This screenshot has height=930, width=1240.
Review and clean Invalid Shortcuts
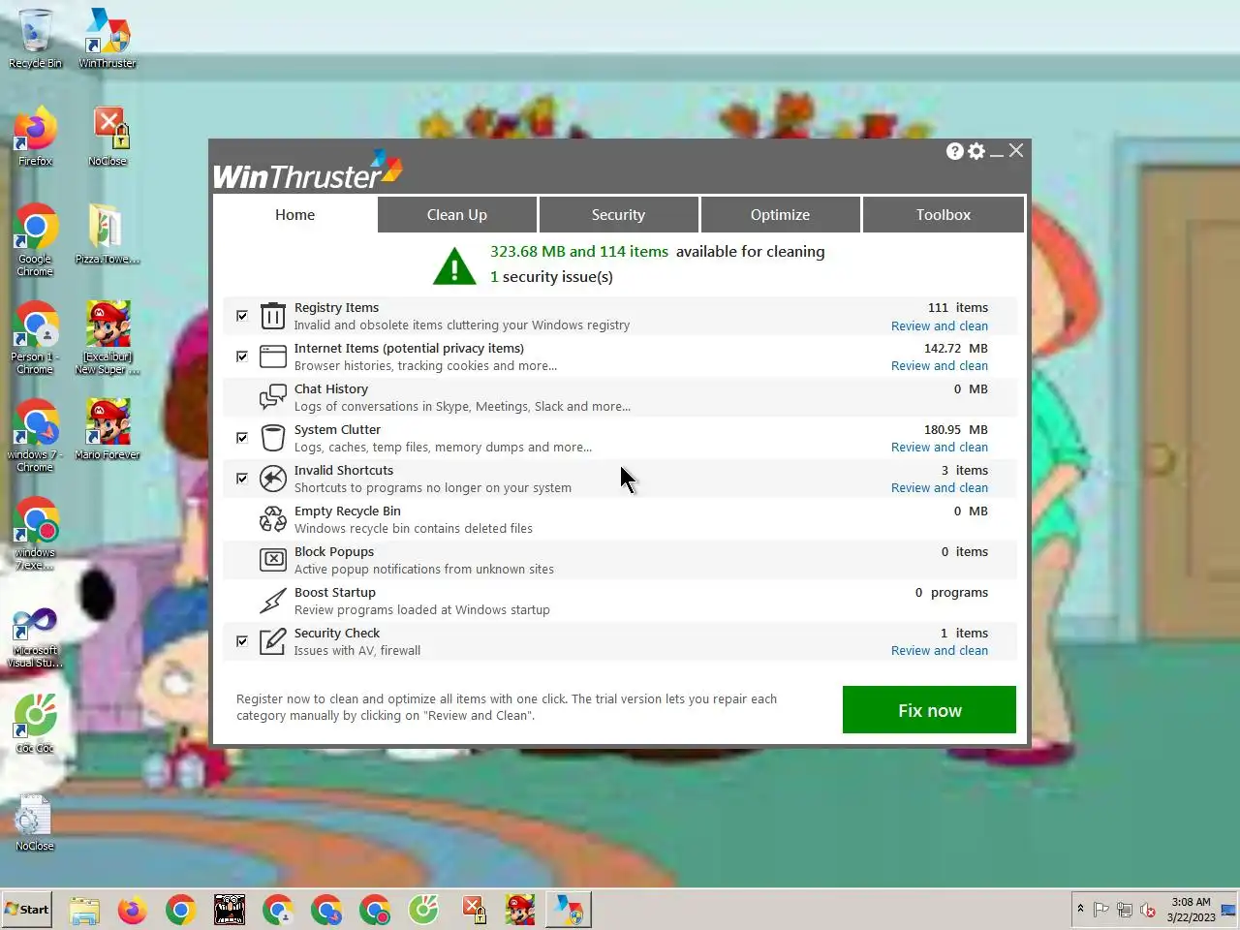(x=940, y=488)
